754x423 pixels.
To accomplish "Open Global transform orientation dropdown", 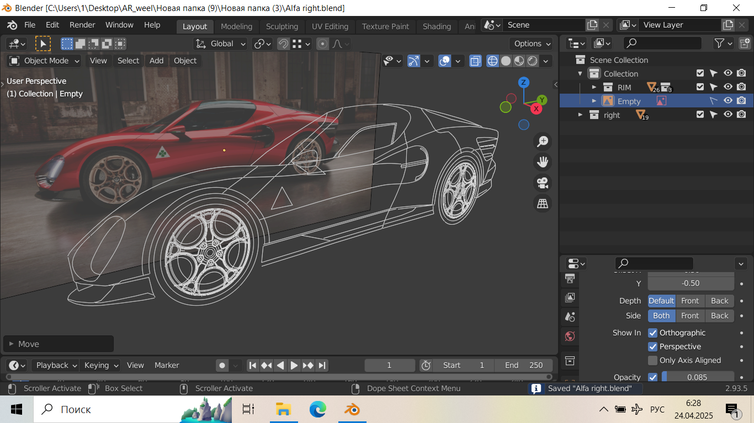I will (x=222, y=44).
